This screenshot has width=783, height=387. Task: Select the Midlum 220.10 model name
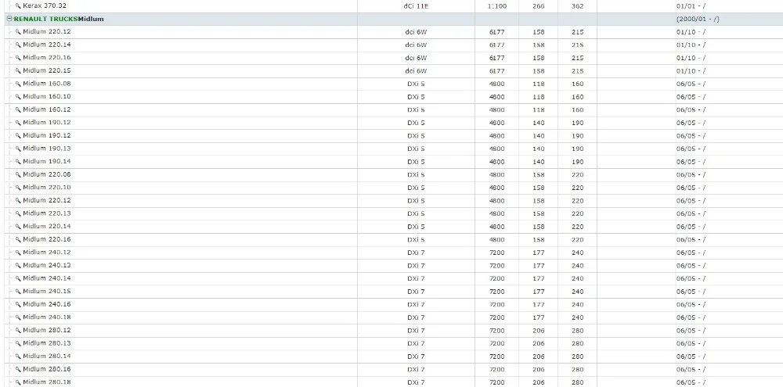(x=47, y=187)
